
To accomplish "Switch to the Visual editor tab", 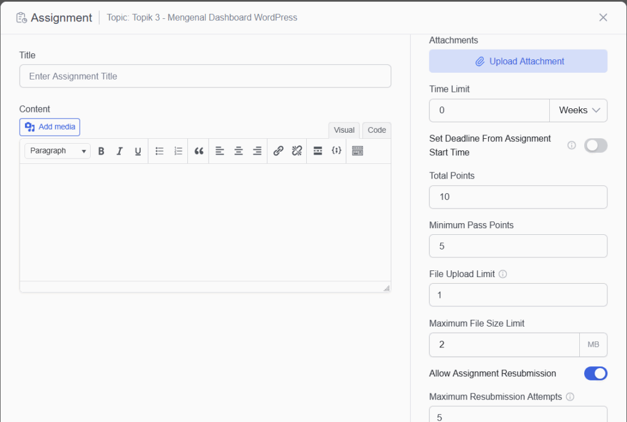I will tap(344, 130).
